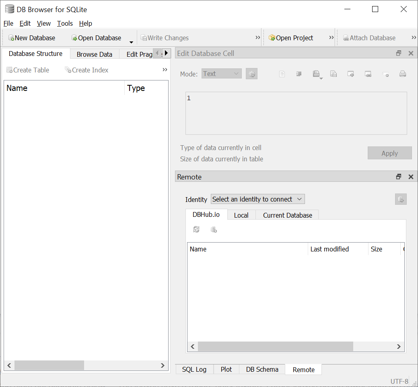
Task: Switch to the DB Schema tab
Action: pos(262,369)
